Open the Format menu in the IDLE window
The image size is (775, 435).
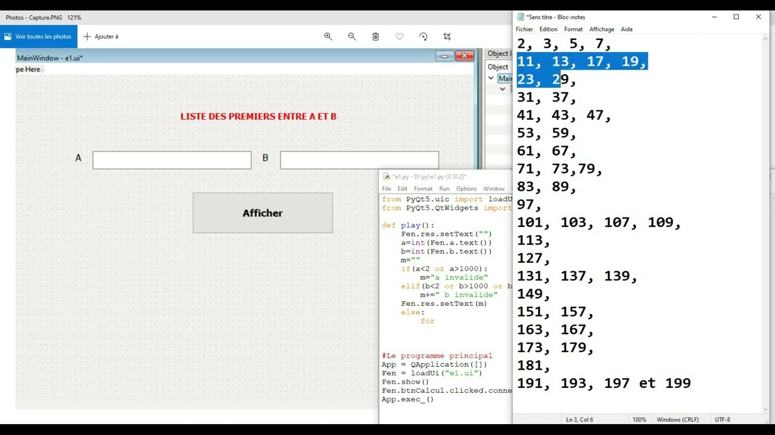tap(423, 188)
